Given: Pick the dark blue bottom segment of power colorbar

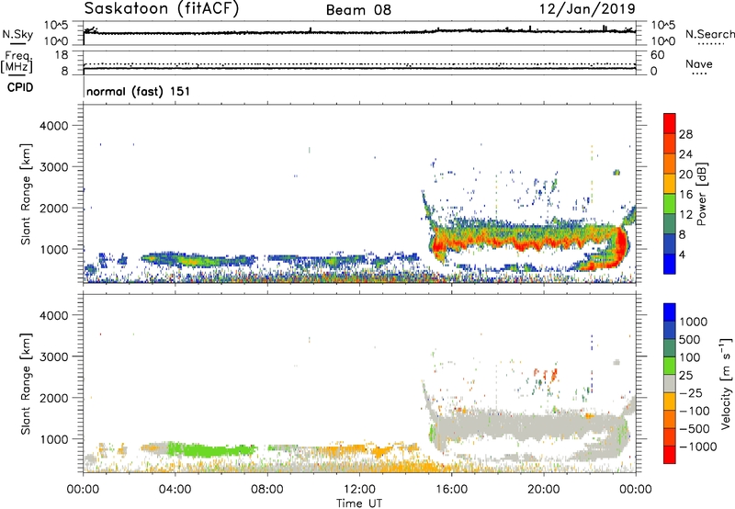Looking at the screenshot, I should [x=670, y=264].
